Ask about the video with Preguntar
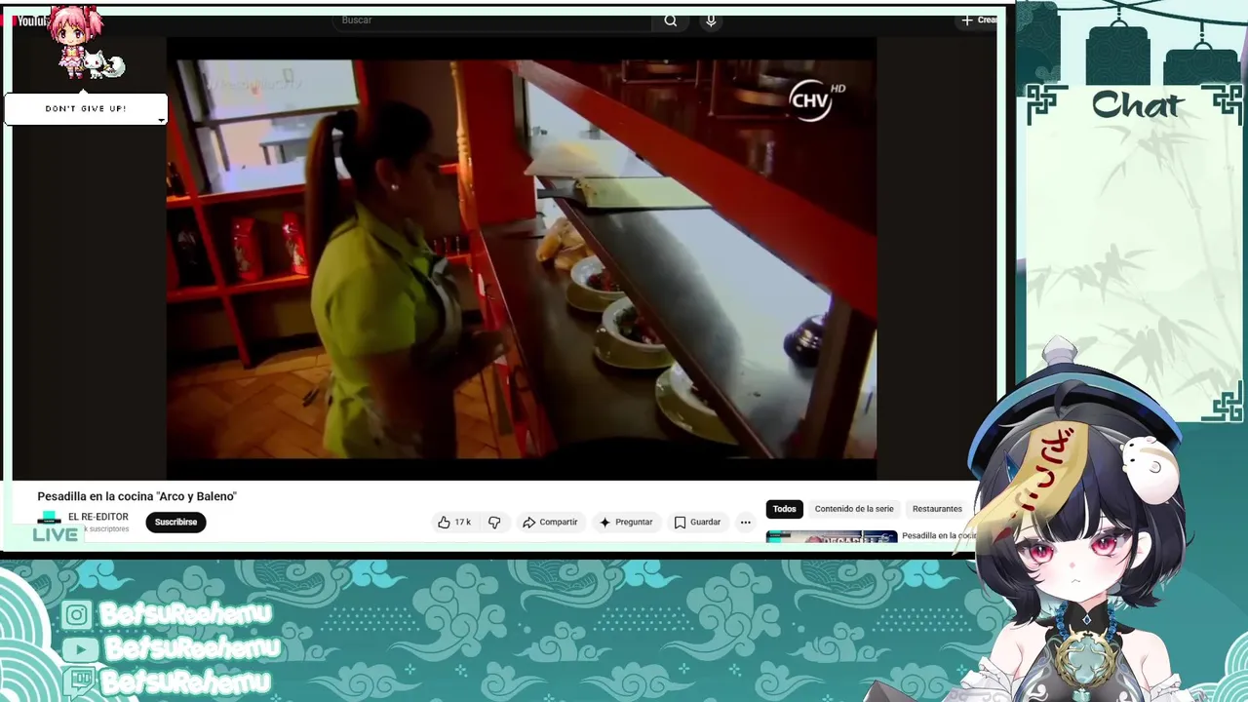This screenshot has width=1248, height=702. 626,523
